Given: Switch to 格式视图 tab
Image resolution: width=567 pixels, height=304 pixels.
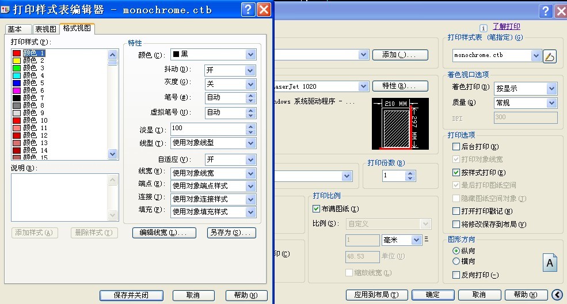Looking at the screenshot, I should pos(77,28).
